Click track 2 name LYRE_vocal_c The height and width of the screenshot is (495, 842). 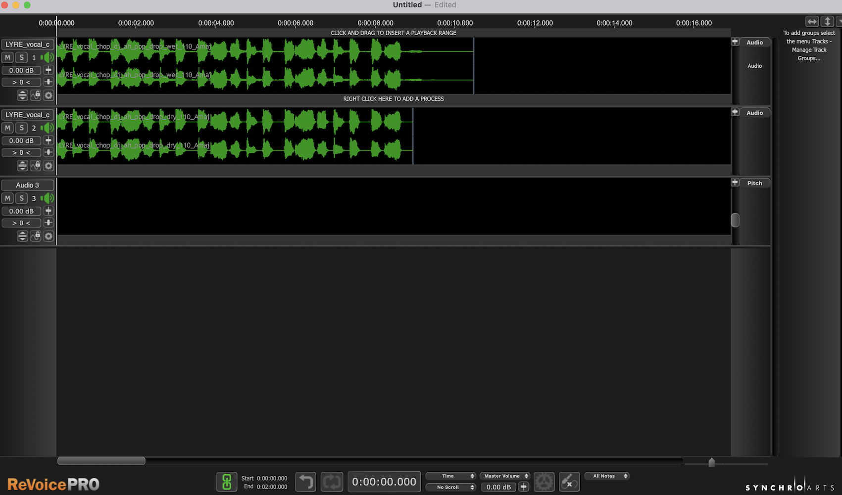(x=27, y=115)
